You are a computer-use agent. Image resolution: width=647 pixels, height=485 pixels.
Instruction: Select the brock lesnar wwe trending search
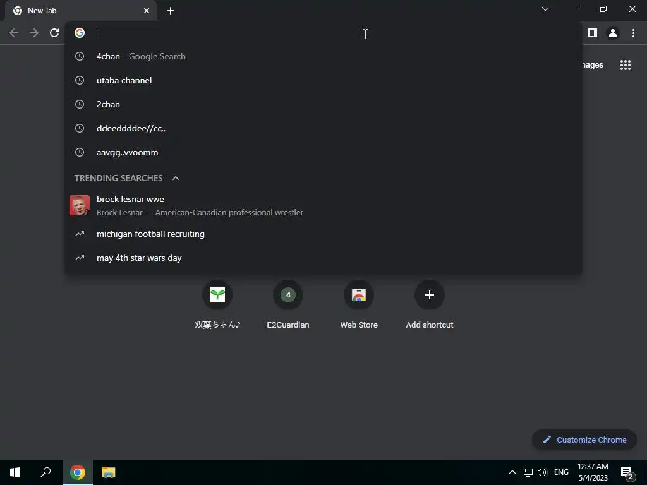pyautogui.click(x=323, y=205)
